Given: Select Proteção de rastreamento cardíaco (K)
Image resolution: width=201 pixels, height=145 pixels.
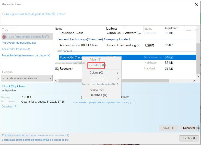Looking at the screenshot, I should coord(26,55).
